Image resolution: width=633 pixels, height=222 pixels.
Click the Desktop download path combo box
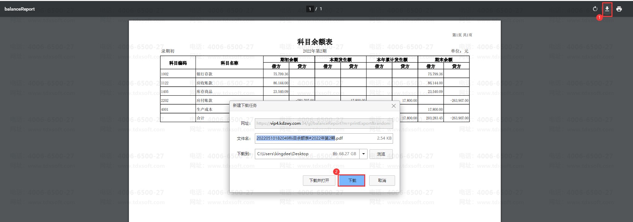coord(307,154)
